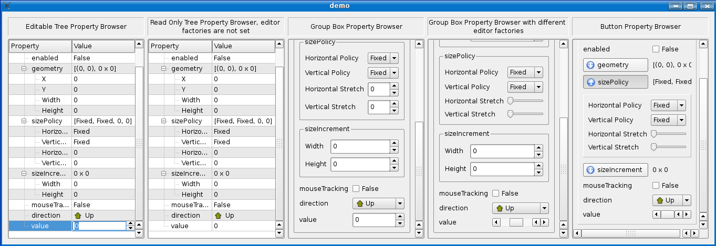The image size is (716, 246).
Task: Open Horizontal Policy dropdown in the center Group Box panel
Action: (383, 58)
